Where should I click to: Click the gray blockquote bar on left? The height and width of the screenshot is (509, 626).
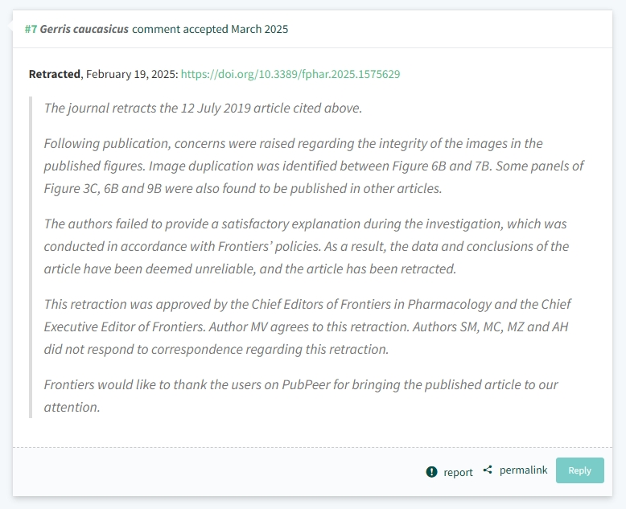click(x=31, y=257)
